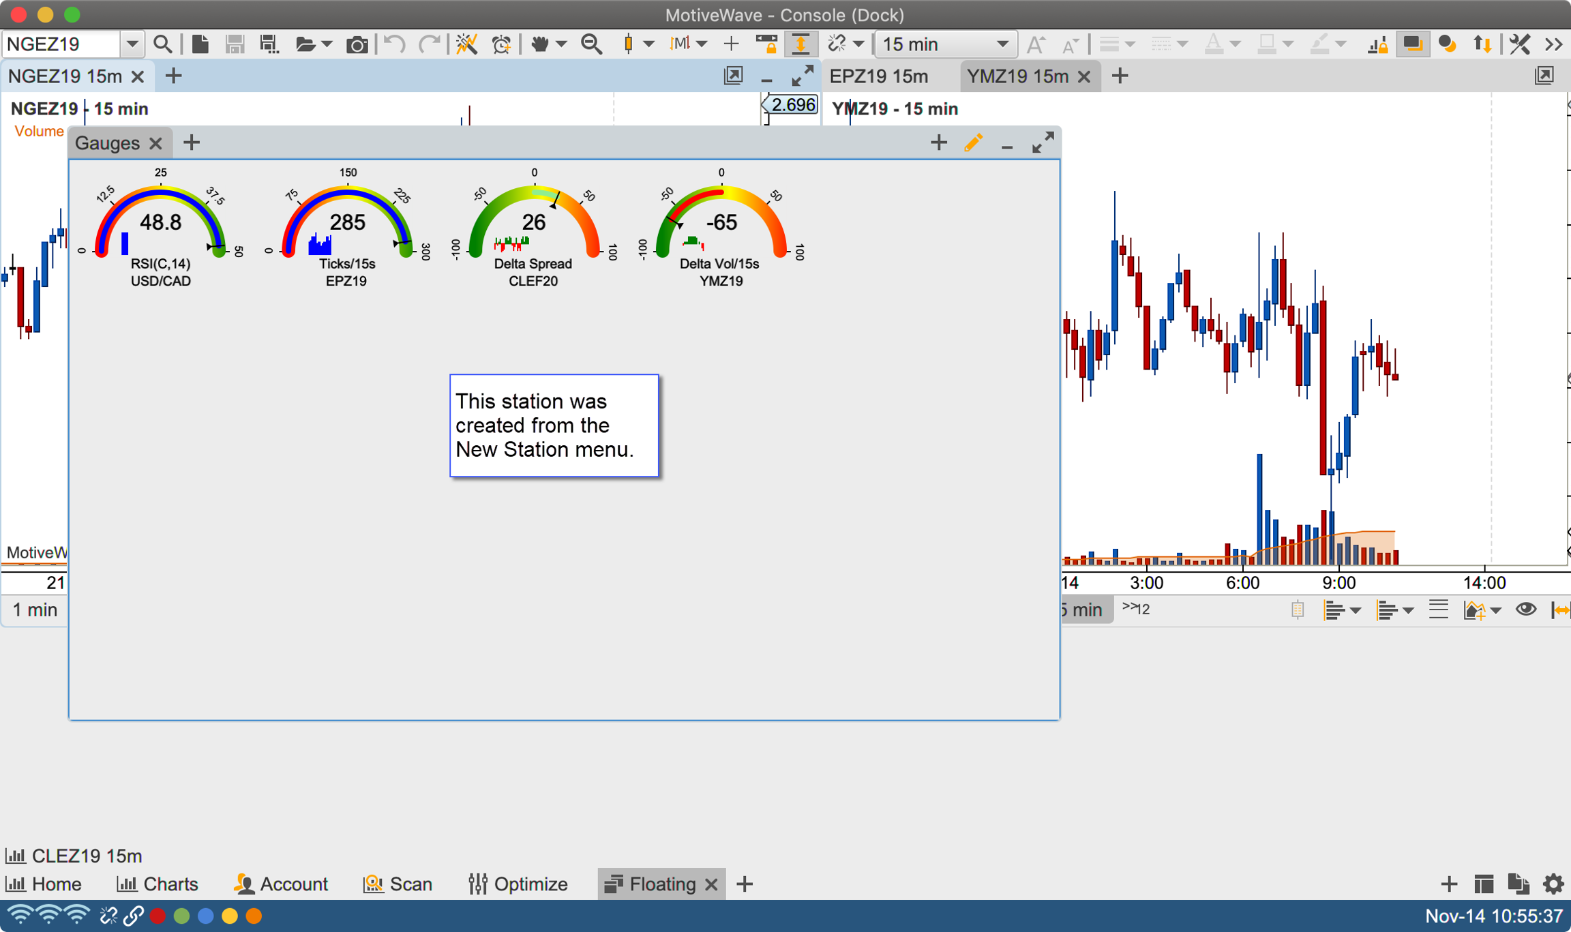The width and height of the screenshot is (1571, 932).
Task: Click the zoom out magnifier icon
Action: coord(591,44)
